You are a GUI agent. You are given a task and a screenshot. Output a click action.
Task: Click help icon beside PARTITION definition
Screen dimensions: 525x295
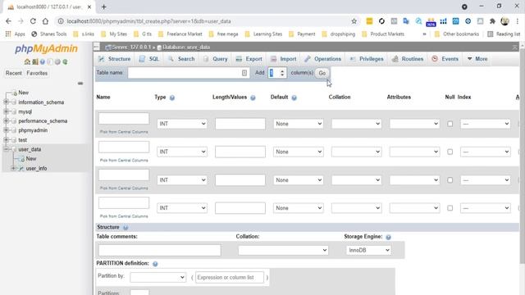155,264
